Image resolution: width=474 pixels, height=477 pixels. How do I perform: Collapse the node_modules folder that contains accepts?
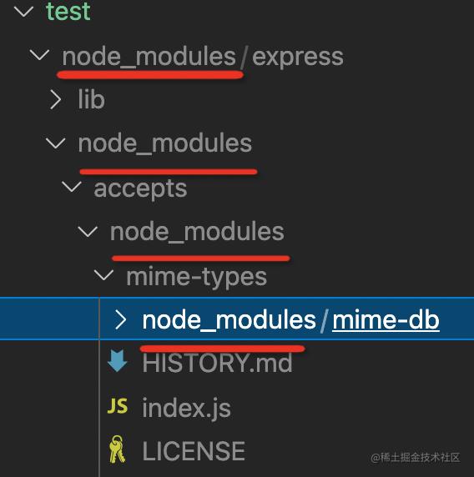pos(56,143)
